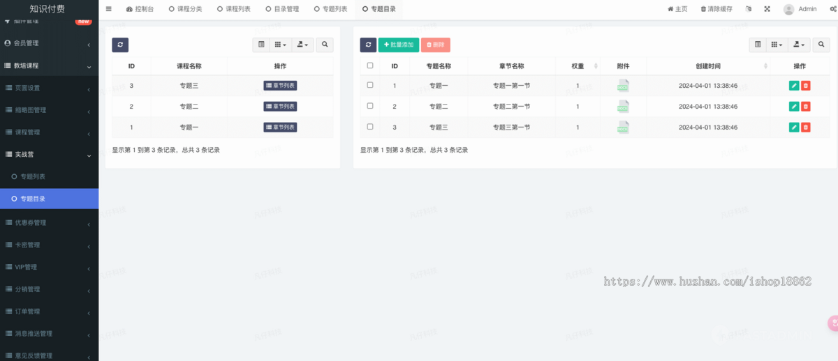Click the 课程名称 column header
This screenshot has height=361, width=838.
[189, 66]
